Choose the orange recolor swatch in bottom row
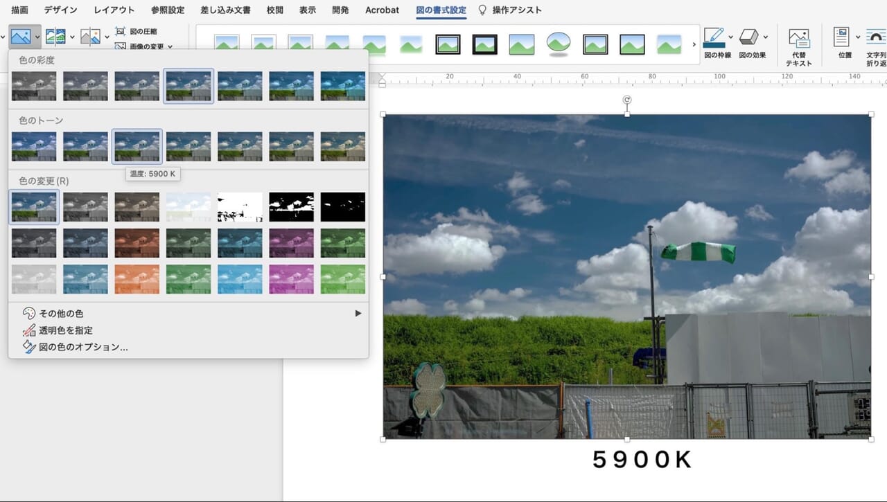 tap(137, 279)
